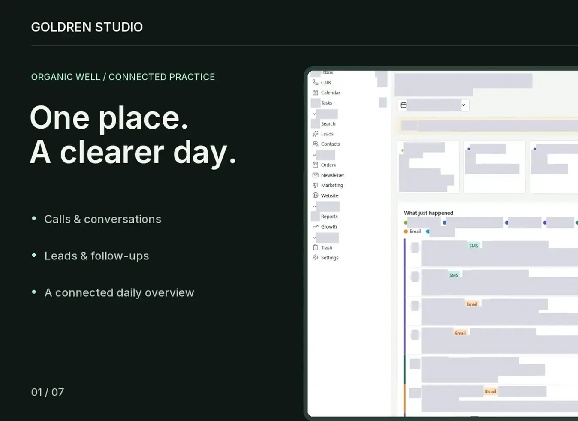This screenshot has width=578, height=421.
Task: Open Reports in the sidebar
Action: pyautogui.click(x=329, y=217)
